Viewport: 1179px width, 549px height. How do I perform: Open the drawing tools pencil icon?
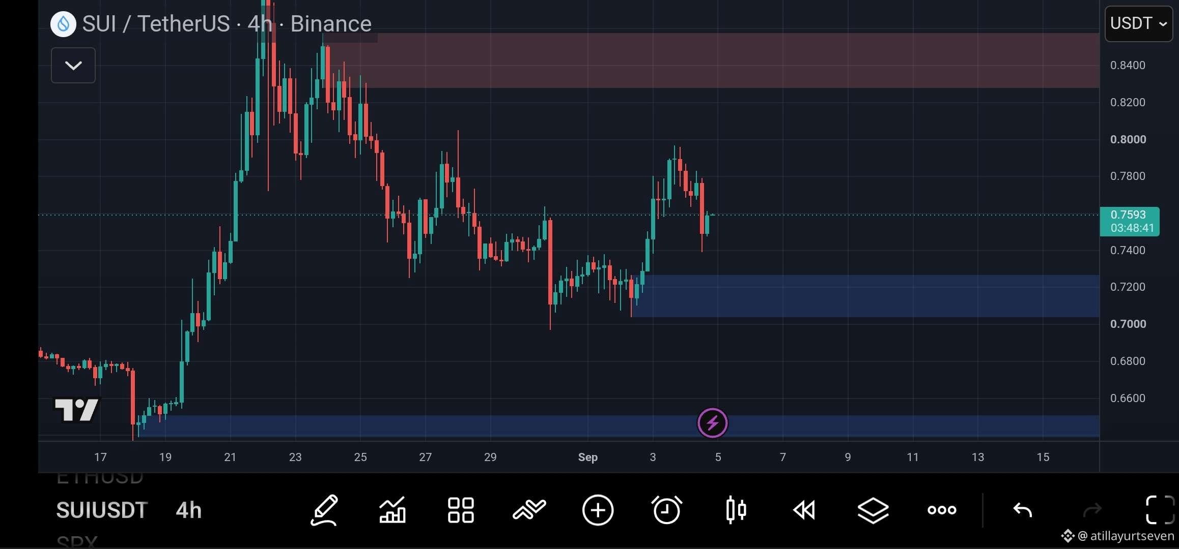tap(324, 510)
